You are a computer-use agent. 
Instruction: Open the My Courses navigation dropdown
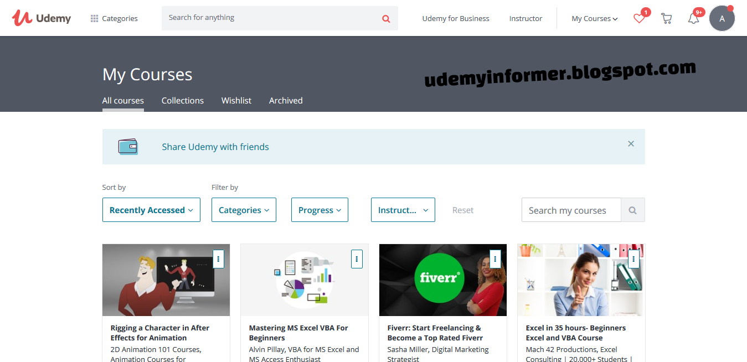[x=594, y=18]
